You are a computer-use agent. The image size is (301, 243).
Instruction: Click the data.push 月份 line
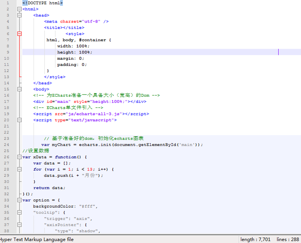73,176
